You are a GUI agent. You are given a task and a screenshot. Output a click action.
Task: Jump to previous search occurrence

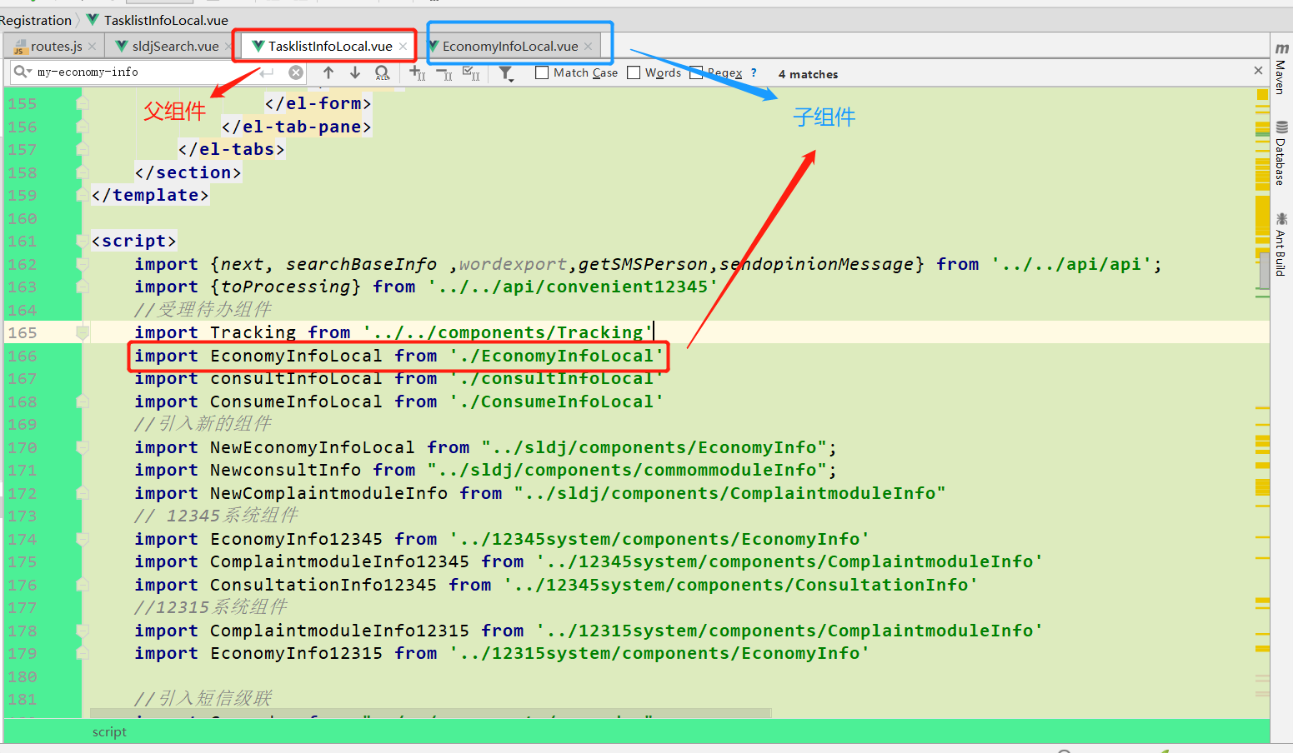[328, 72]
